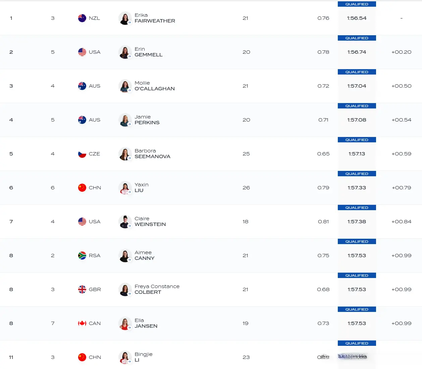Click QUALIFIED badge above time 1:57.38
This screenshot has height=369, width=422.
point(357,207)
